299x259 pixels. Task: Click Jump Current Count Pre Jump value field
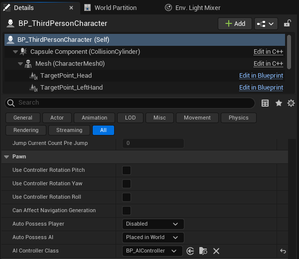(x=153, y=143)
